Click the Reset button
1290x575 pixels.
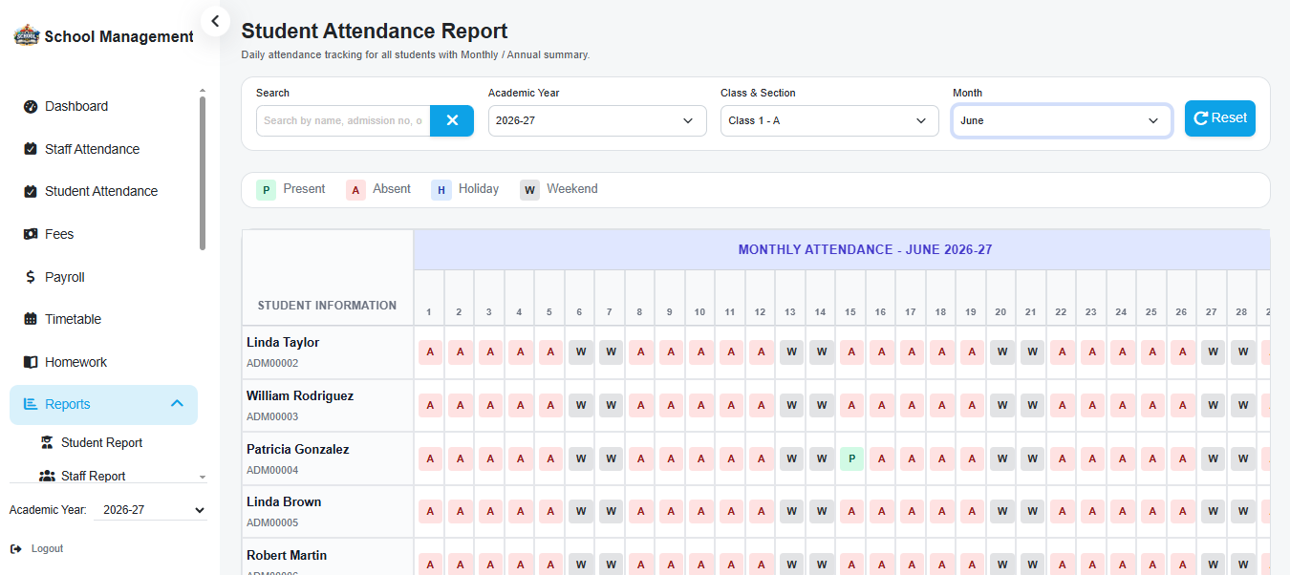pyautogui.click(x=1220, y=118)
